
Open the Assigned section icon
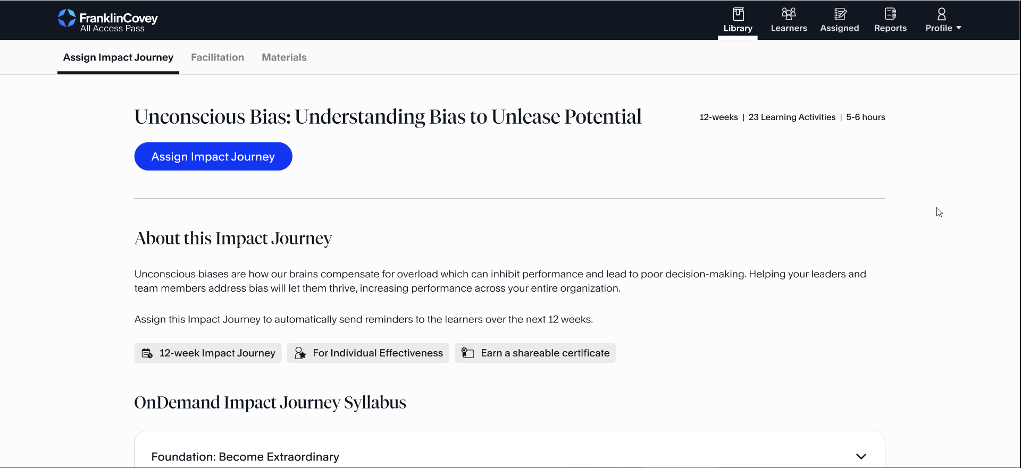tap(839, 15)
